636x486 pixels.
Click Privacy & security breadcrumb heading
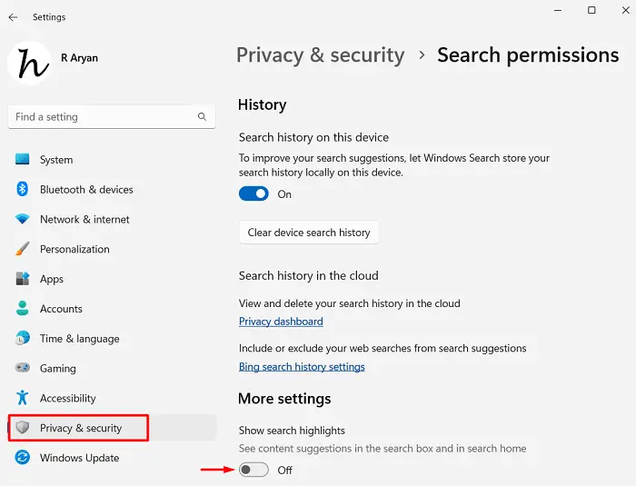pyautogui.click(x=320, y=55)
